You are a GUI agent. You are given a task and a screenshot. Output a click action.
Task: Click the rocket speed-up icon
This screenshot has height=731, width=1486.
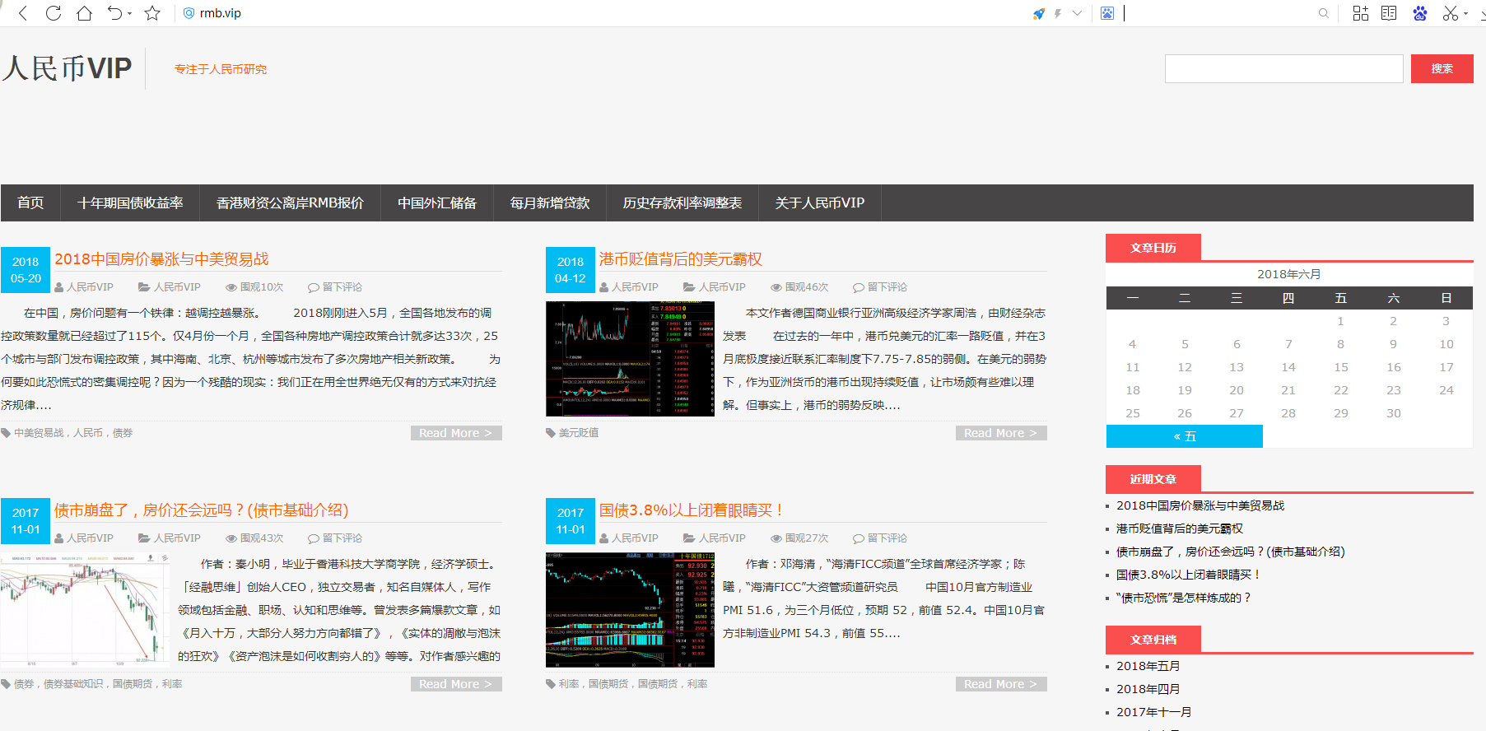pos(1039,13)
